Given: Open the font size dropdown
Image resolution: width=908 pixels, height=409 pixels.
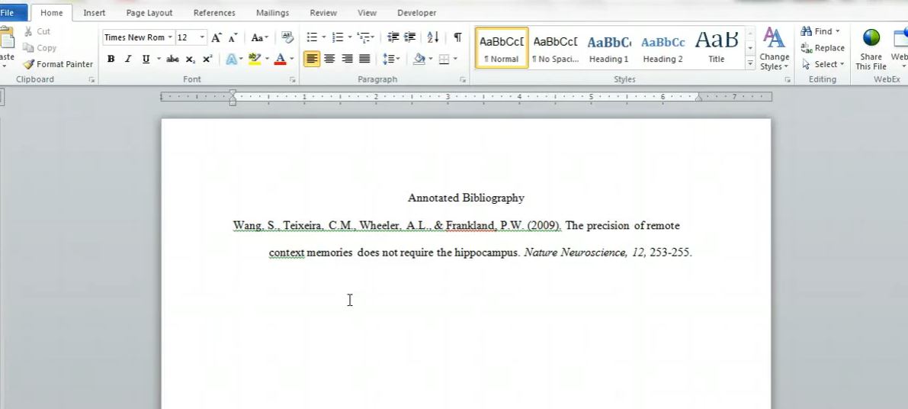Looking at the screenshot, I should click(202, 37).
